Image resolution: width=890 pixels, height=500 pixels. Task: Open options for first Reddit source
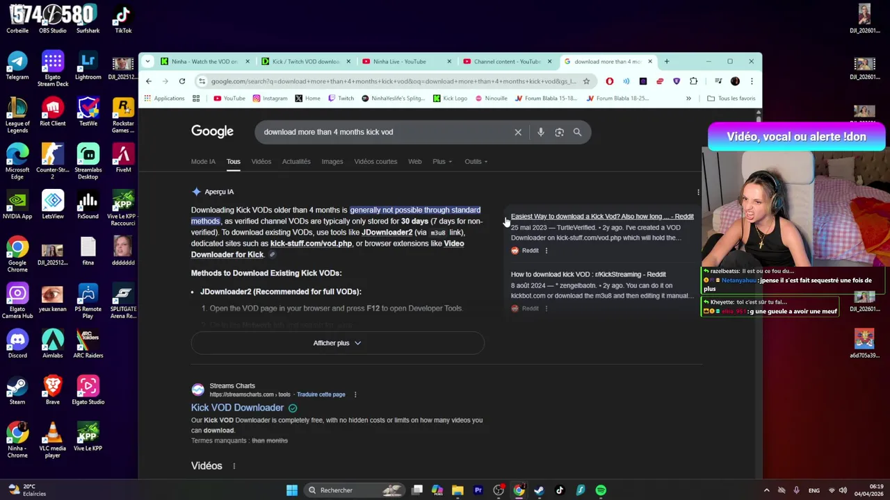coord(547,251)
